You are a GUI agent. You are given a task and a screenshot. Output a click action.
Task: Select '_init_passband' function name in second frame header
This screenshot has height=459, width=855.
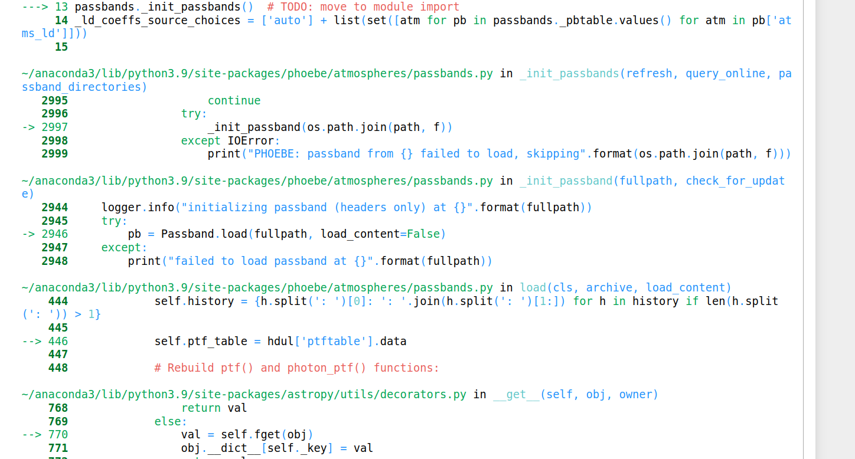tap(566, 181)
